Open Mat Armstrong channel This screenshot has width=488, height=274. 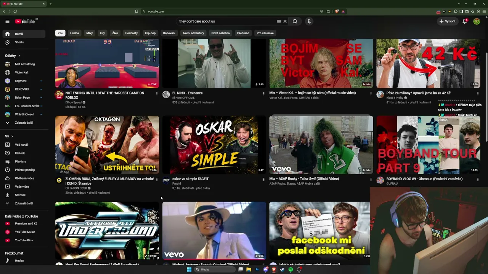click(x=24, y=64)
